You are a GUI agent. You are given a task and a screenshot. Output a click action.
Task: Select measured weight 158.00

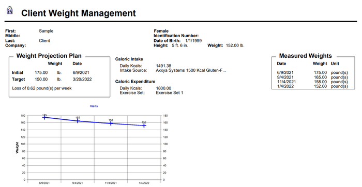(x=320, y=82)
